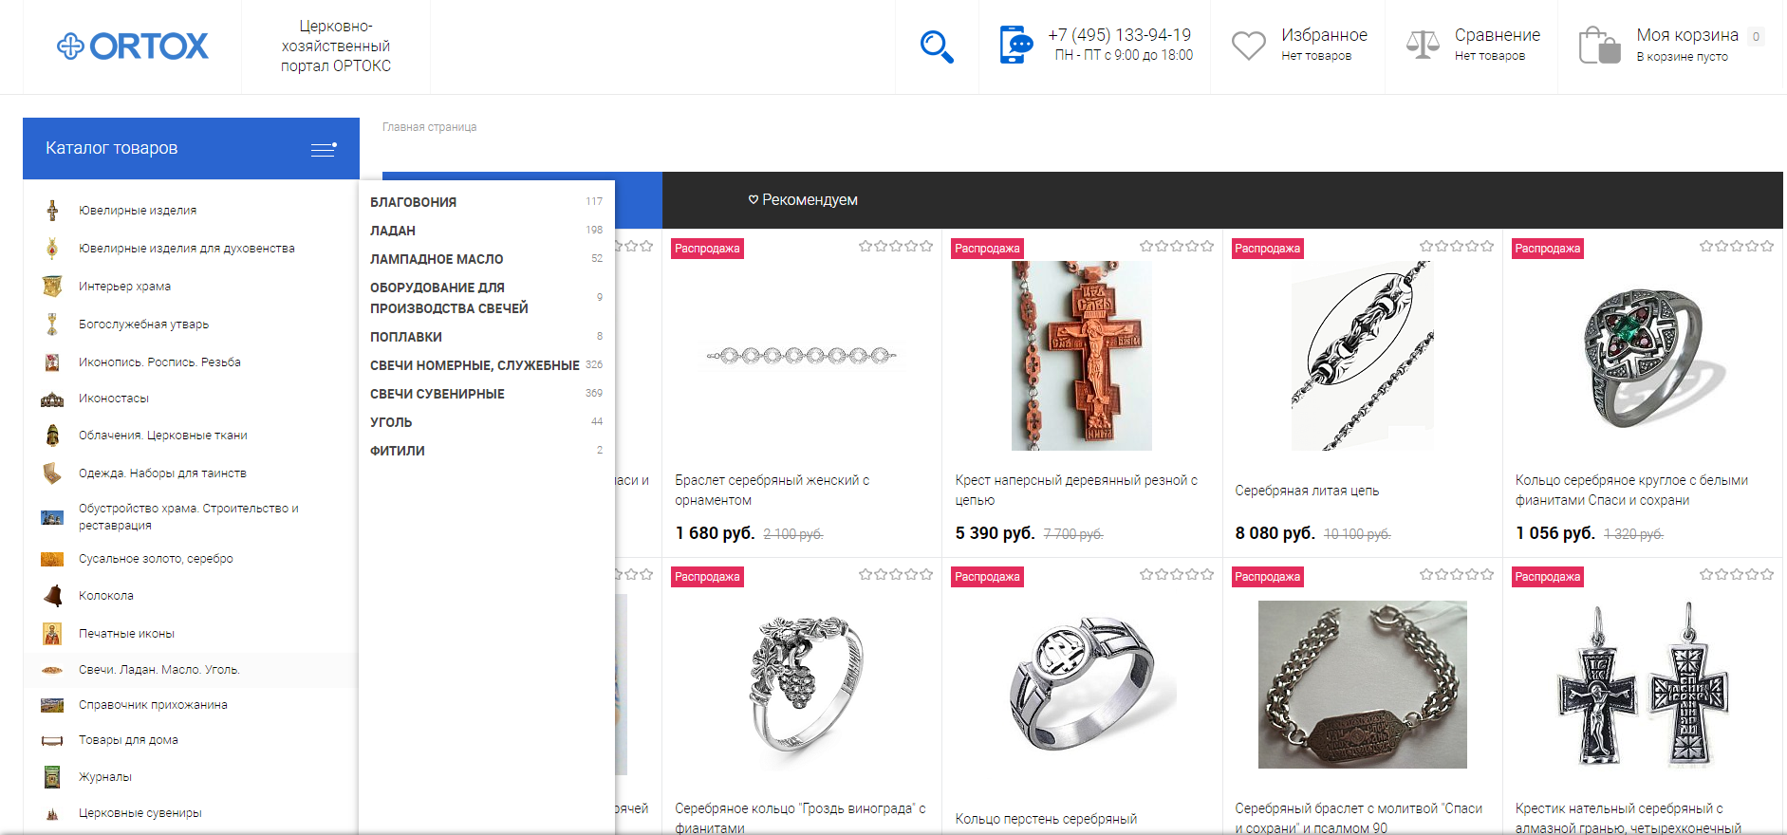Click the Каталог товаров header button
Screen dimensions: 1787x835
[x=191, y=148]
